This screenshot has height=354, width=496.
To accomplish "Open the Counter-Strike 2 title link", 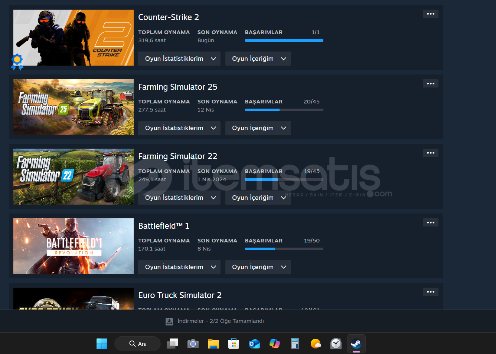I will [169, 17].
